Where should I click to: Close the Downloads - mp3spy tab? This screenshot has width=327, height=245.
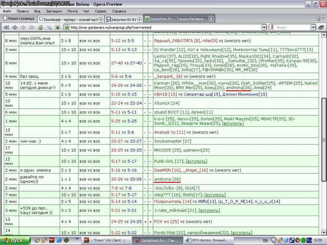(x=101, y=20)
